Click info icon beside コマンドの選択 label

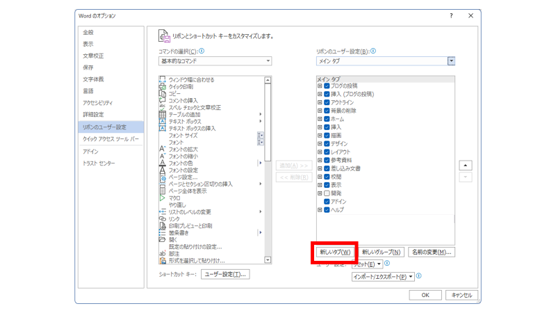[x=202, y=51]
